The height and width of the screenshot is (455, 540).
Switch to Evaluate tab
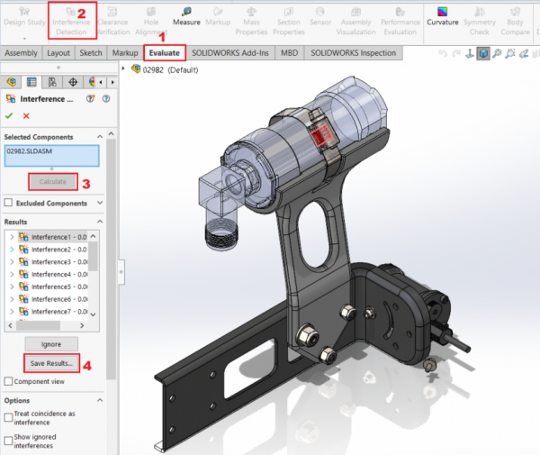point(165,53)
